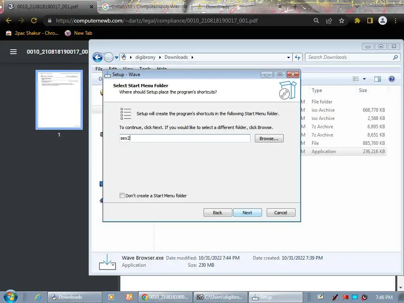Reload the Chrome page
Viewport: 404px width, 303px height.
[34, 21]
